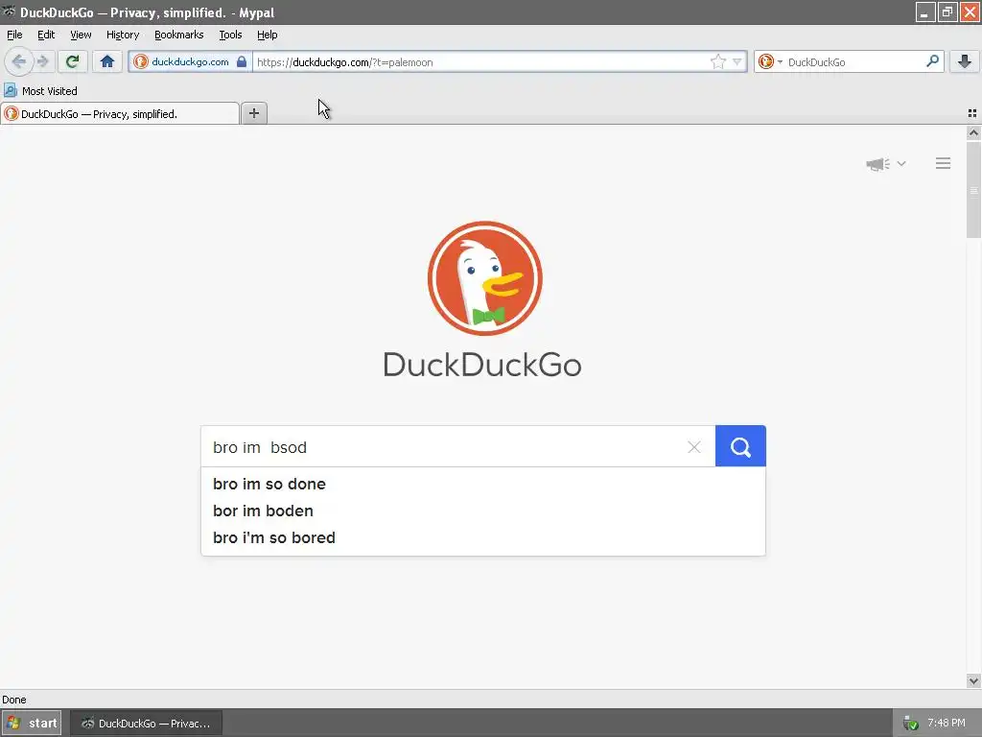Click the 'Done' status bar text

coord(13,700)
